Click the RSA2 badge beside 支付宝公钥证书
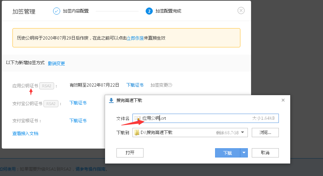The width and height of the screenshot is (323, 176). coord(51,104)
